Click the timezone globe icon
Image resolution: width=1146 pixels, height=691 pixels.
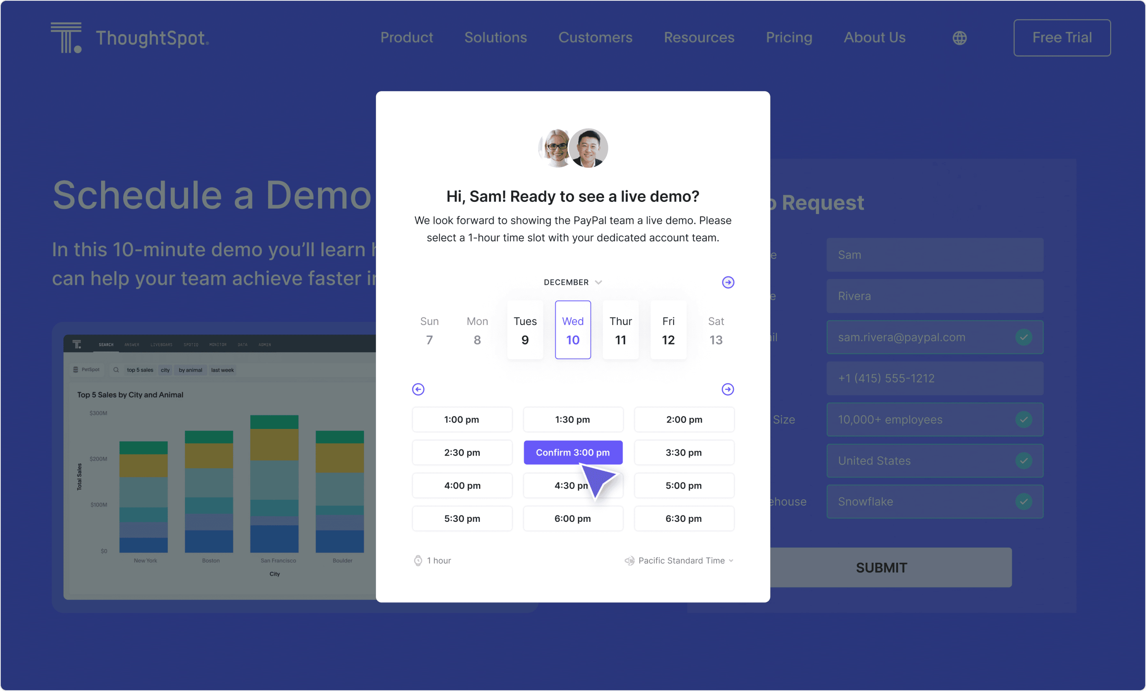coord(629,561)
